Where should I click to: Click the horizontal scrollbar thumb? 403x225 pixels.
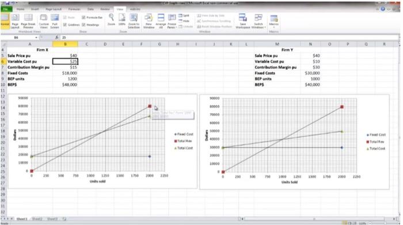pyautogui.click(x=314, y=219)
